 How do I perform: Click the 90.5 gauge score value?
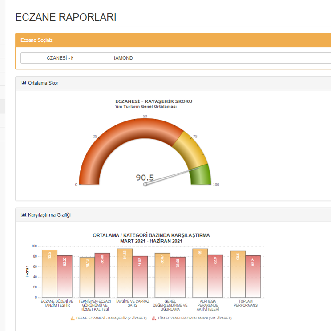pyautogui.click(x=145, y=178)
